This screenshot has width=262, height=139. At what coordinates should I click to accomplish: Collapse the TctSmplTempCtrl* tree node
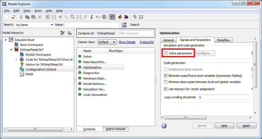[11, 50]
